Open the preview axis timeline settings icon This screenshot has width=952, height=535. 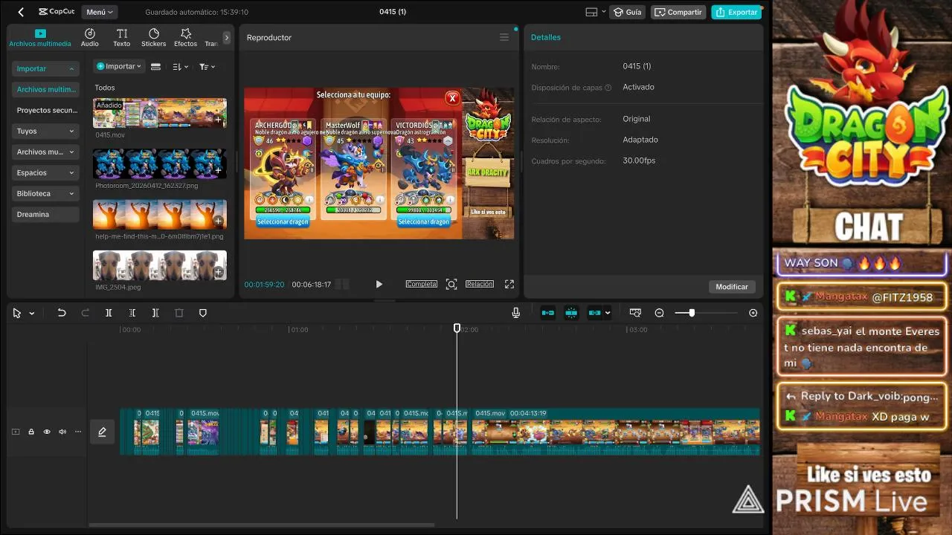[635, 313]
